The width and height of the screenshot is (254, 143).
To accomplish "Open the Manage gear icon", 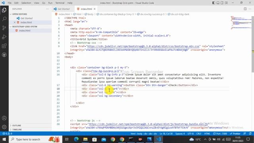I will pos(4,127).
